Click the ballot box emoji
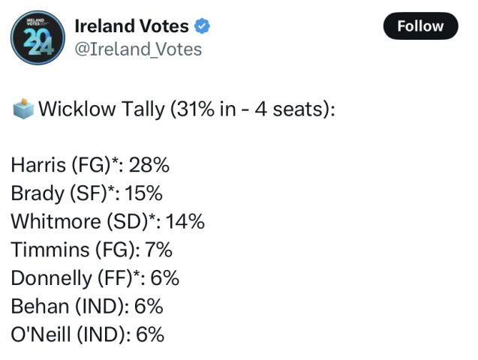478x360 pixels. [x=24, y=109]
